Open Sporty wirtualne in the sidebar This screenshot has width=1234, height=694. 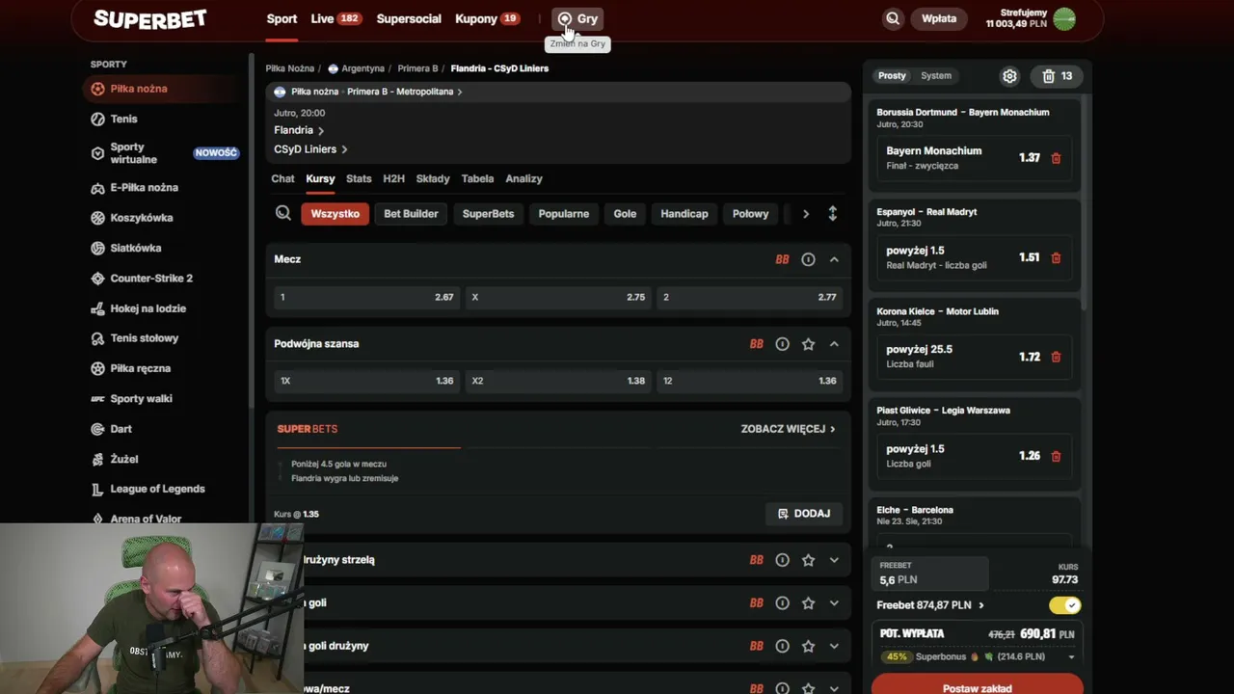[133, 153]
